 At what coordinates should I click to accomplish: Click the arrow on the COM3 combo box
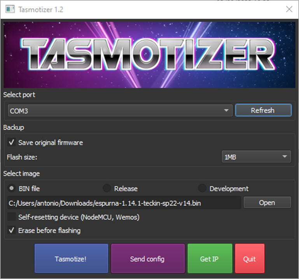point(226,111)
